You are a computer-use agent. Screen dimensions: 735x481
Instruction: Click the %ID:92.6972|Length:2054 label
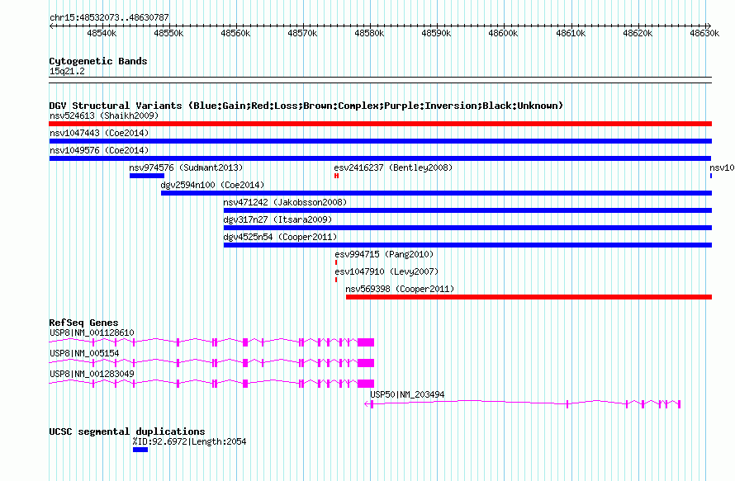click(189, 441)
